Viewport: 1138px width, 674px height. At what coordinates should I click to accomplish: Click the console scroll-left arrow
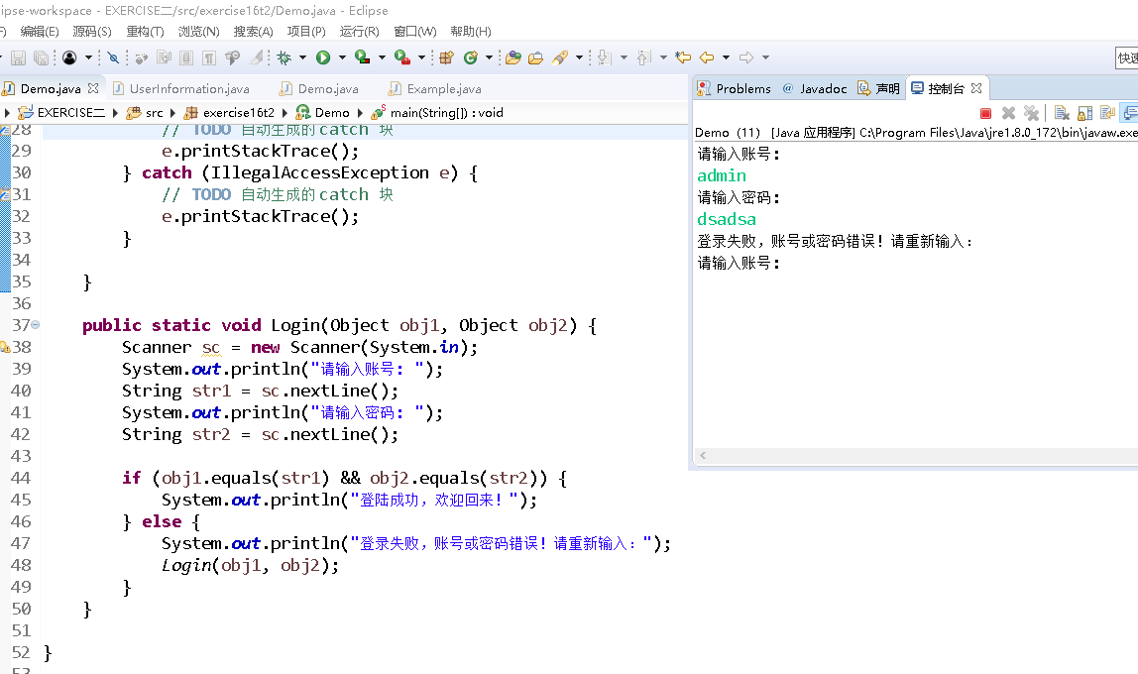click(x=703, y=456)
